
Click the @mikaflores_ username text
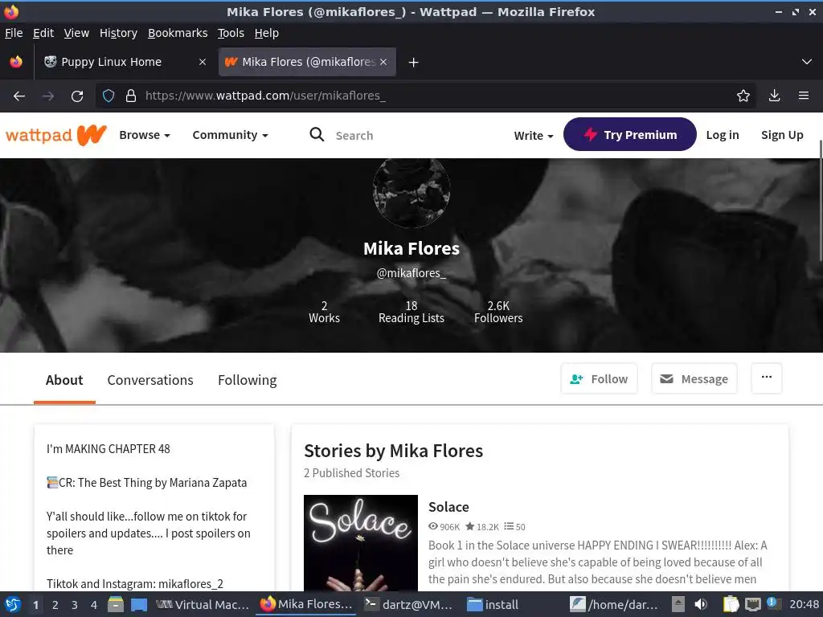point(411,273)
